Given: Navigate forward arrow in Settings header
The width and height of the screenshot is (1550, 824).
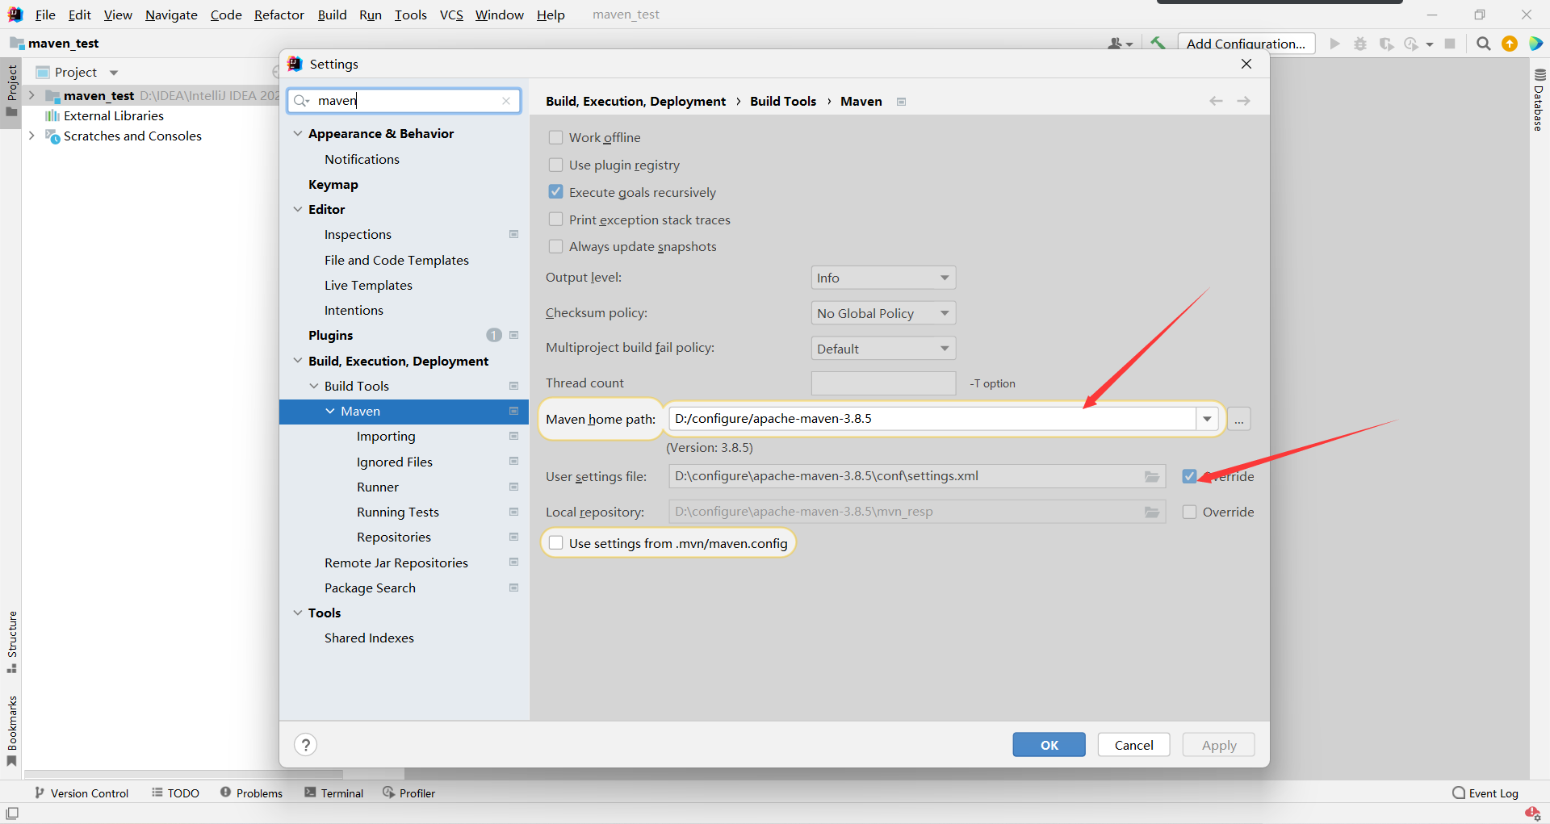Looking at the screenshot, I should 1244,101.
